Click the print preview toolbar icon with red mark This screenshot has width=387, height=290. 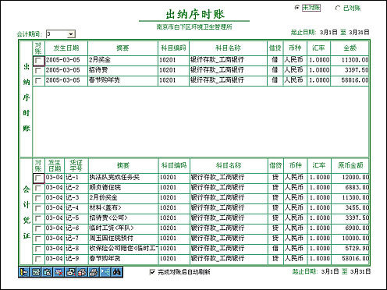(82, 272)
